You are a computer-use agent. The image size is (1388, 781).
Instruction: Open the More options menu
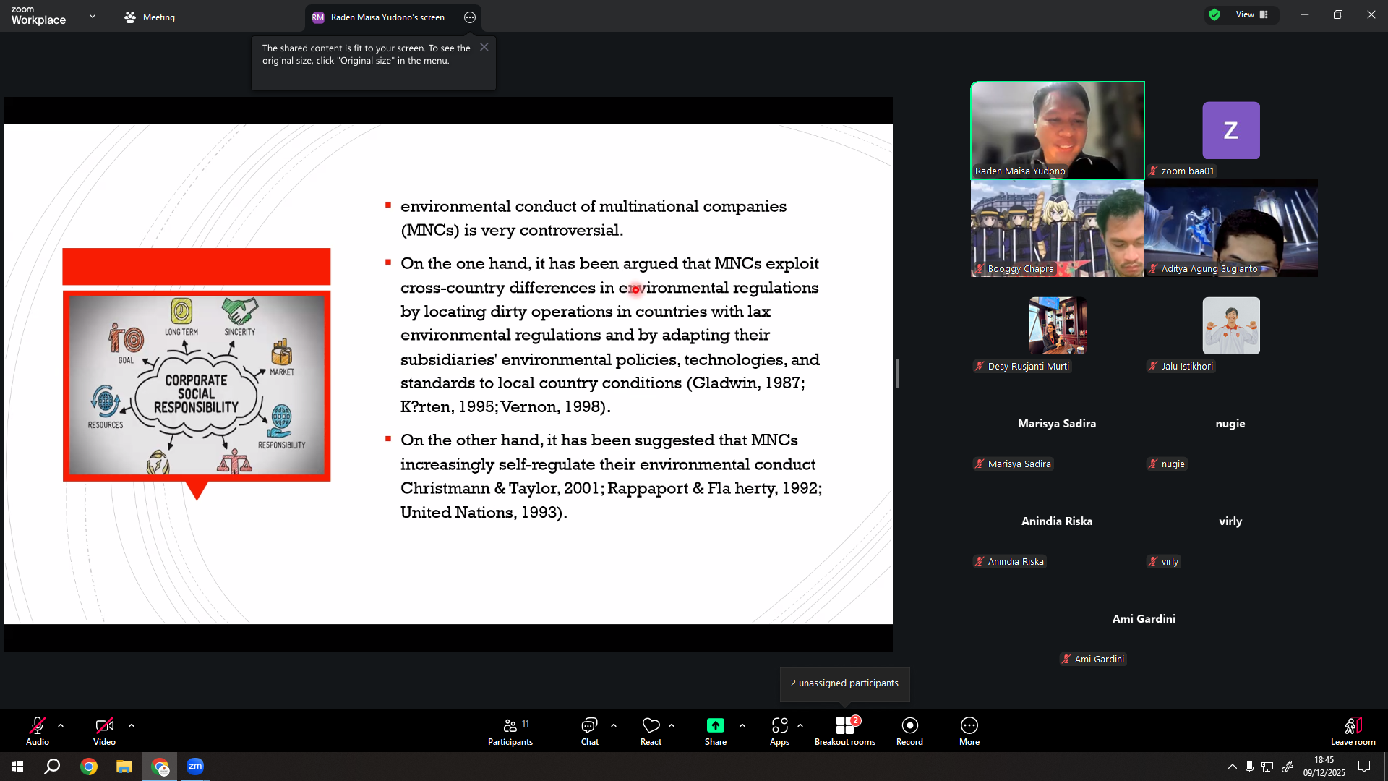point(969,731)
